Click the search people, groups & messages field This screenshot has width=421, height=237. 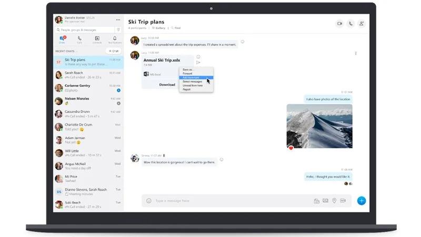[85, 30]
